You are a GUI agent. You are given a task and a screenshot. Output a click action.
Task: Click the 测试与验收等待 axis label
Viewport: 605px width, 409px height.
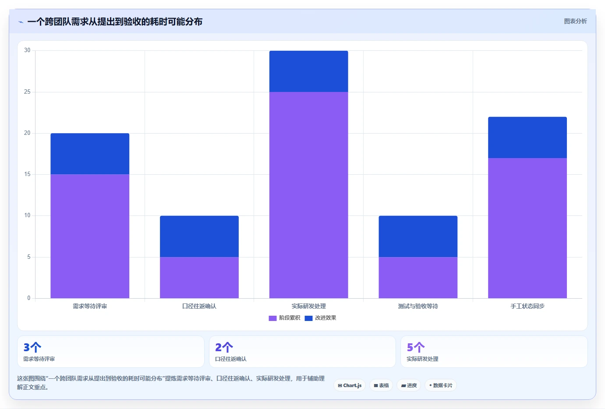418,306
